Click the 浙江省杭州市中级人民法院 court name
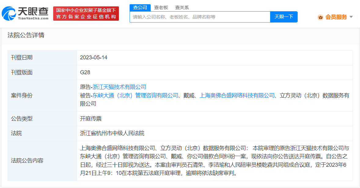360x188 pixels. [x=112, y=133]
